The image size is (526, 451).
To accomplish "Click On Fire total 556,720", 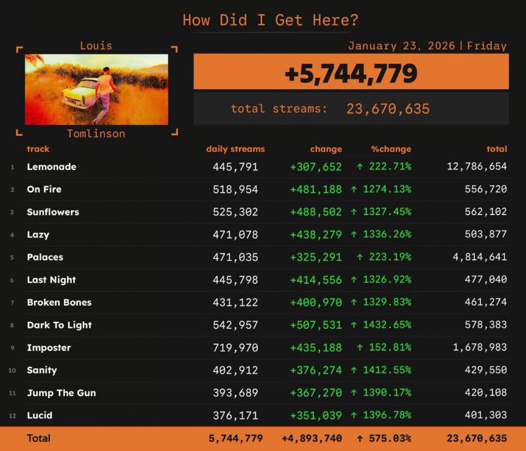I will 486,190.
